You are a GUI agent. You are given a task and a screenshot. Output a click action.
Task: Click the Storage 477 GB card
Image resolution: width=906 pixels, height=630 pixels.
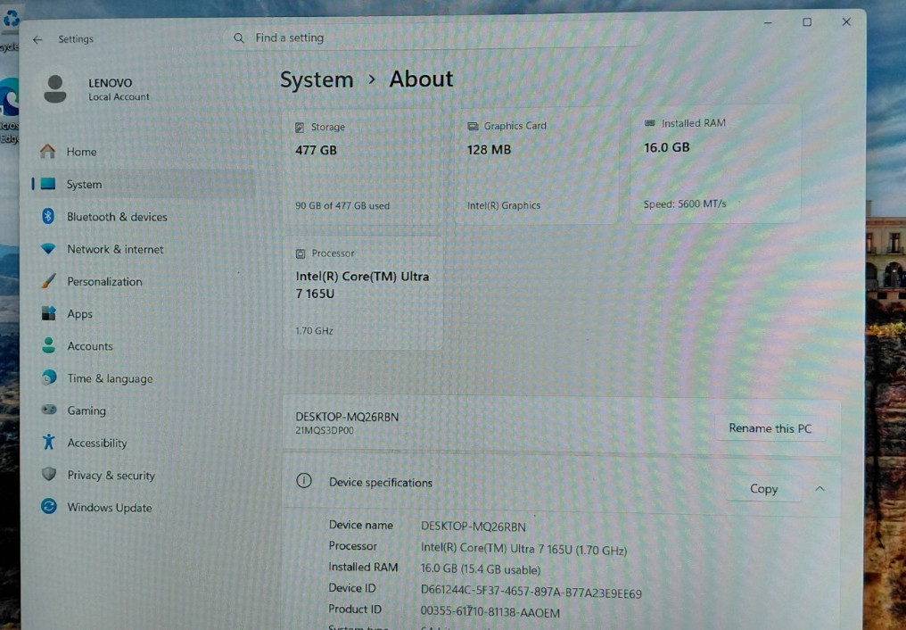pos(363,167)
